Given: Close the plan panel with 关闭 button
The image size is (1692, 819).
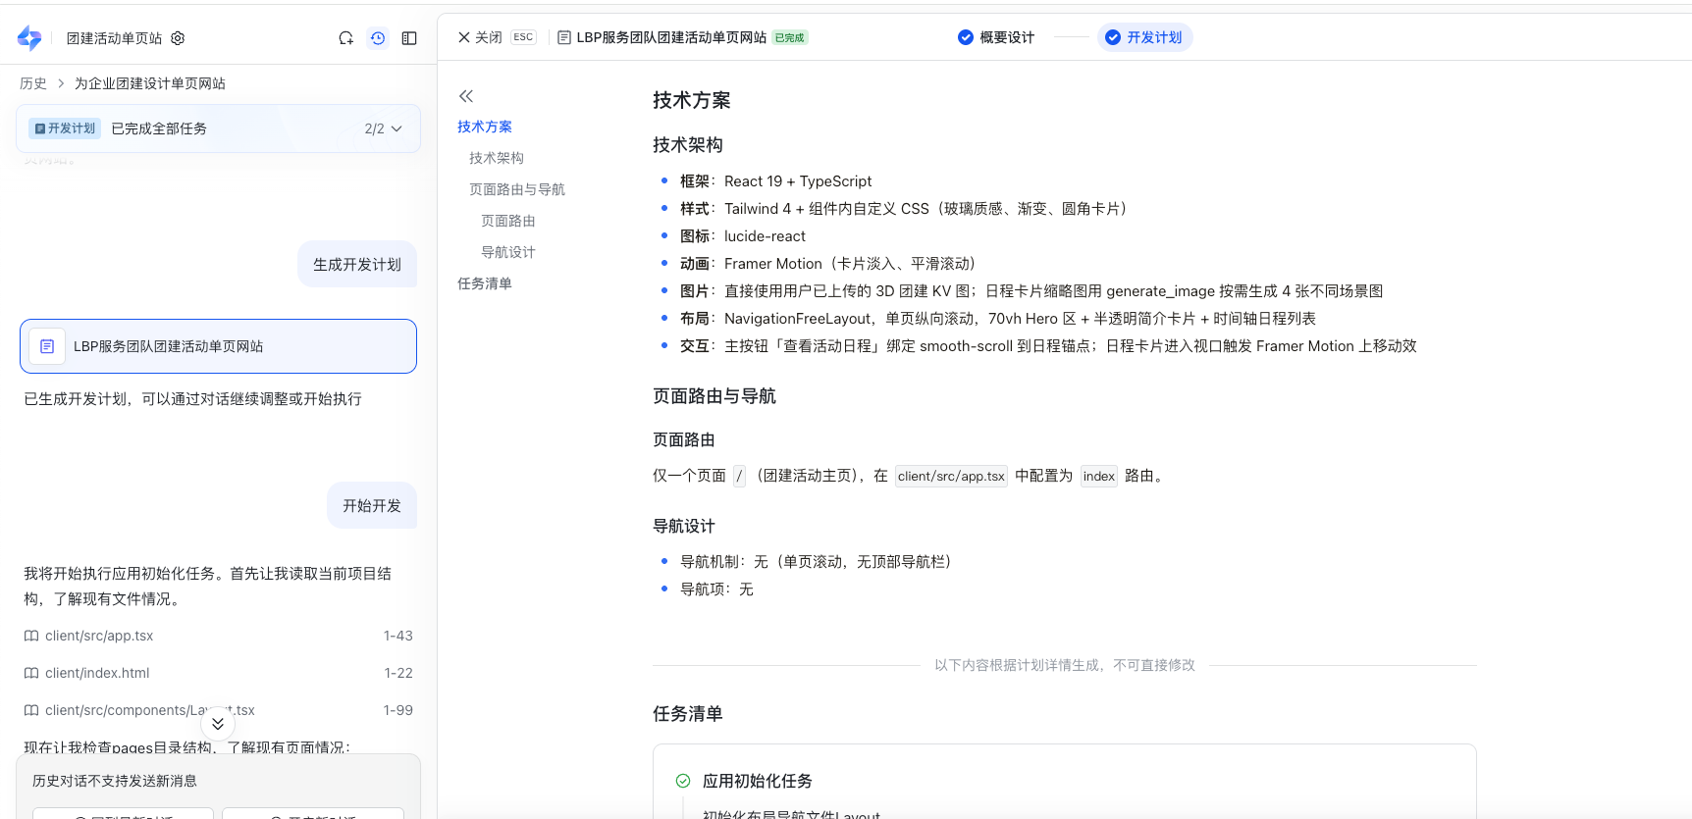Looking at the screenshot, I should 480,37.
